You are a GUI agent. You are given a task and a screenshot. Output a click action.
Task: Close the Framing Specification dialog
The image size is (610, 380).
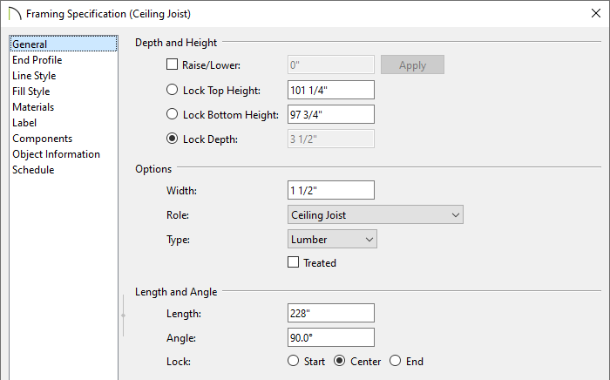click(x=595, y=13)
